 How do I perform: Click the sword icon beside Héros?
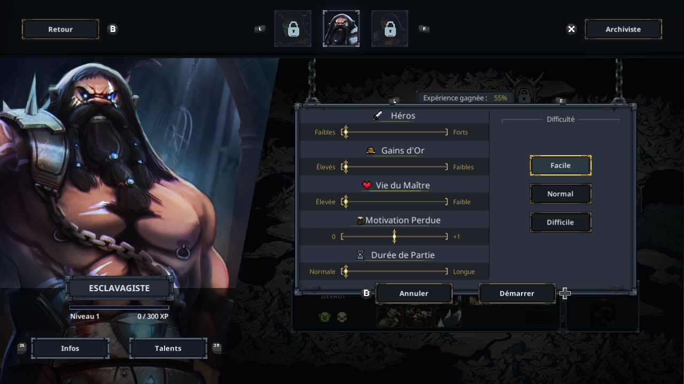378,115
